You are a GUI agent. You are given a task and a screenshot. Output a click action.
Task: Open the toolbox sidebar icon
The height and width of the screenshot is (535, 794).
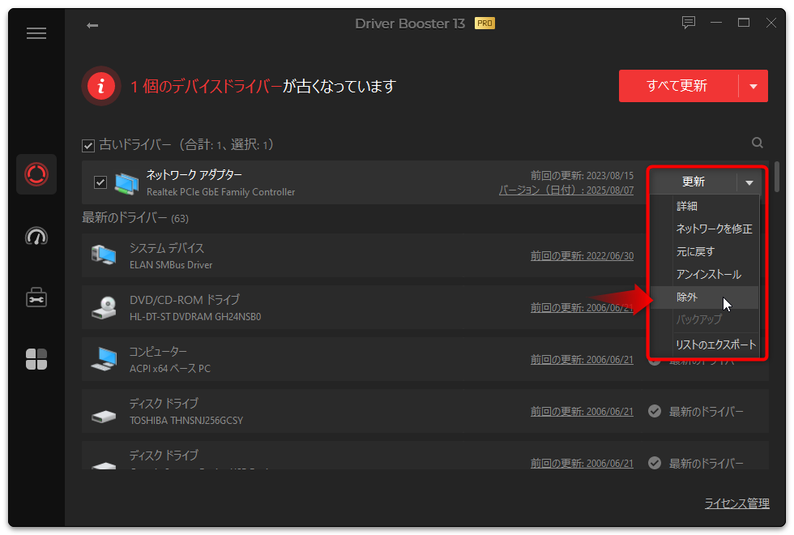pos(36,297)
